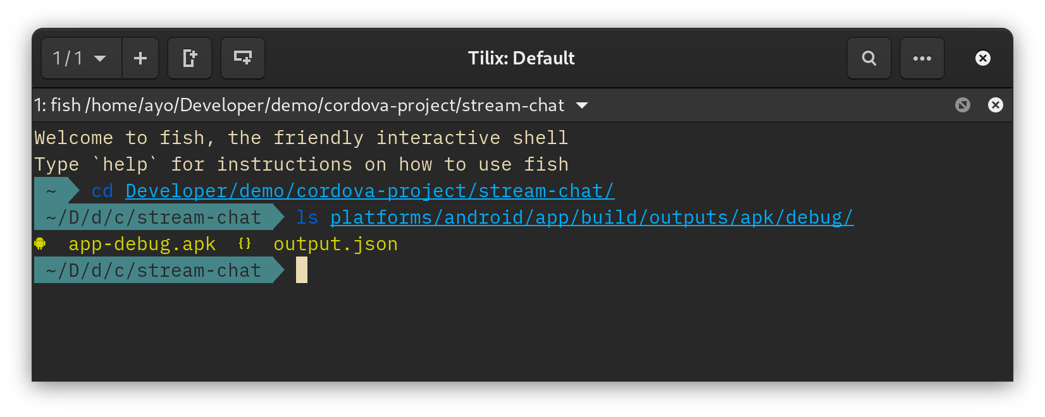The height and width of the screenshot is (417, 1045).
Task: Add terminal down split icon
Action: (x=243, y=58)
